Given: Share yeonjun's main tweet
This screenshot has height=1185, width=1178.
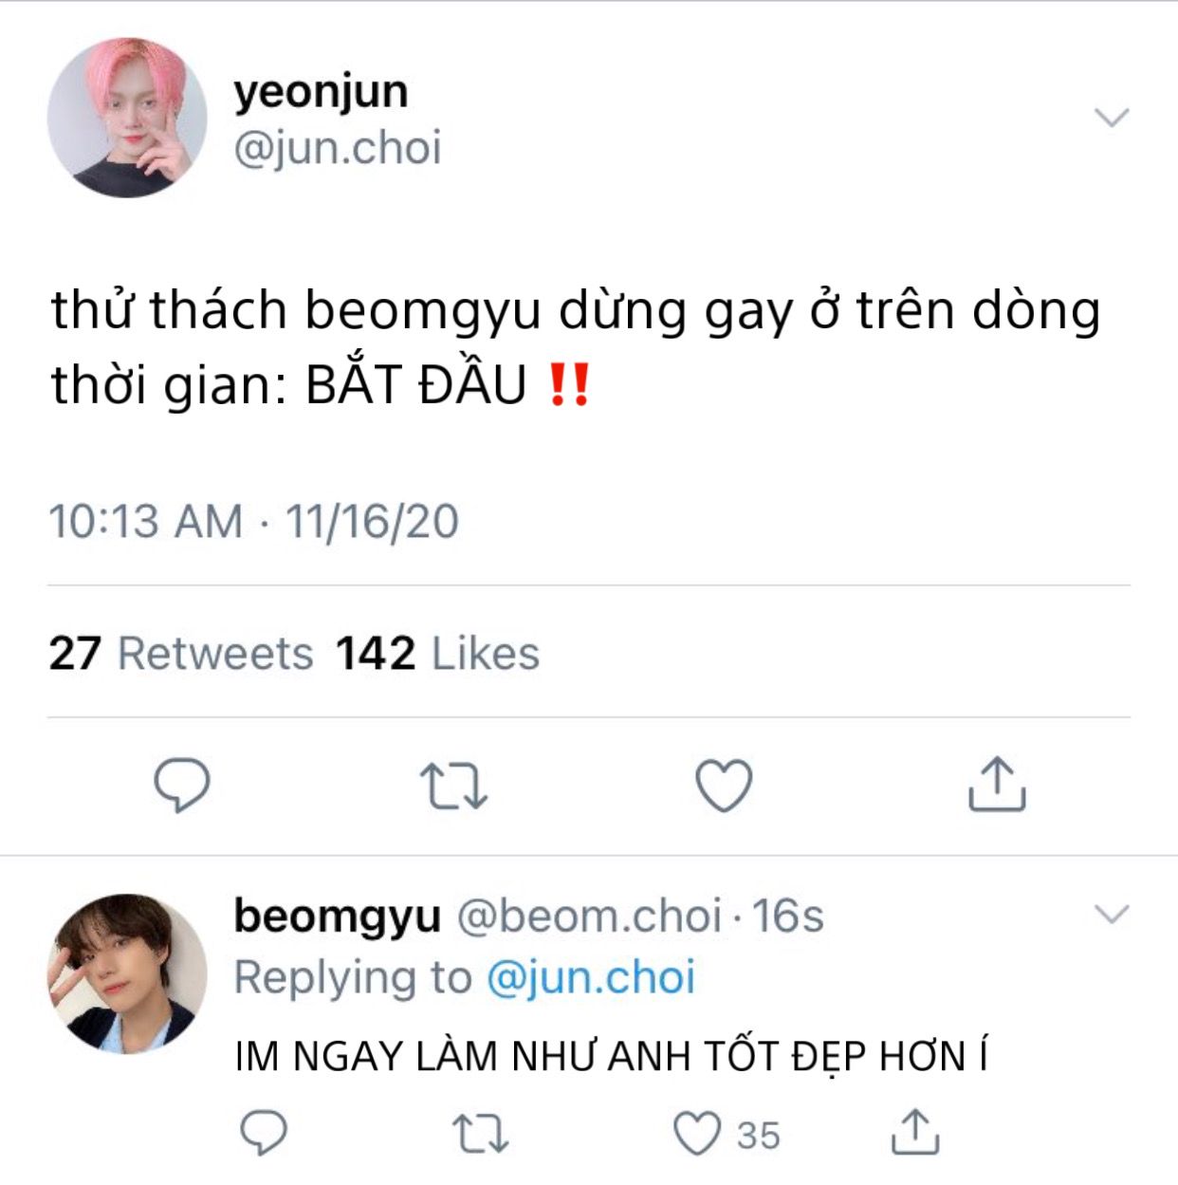Looking at the screenshot, I should (997, 784).
